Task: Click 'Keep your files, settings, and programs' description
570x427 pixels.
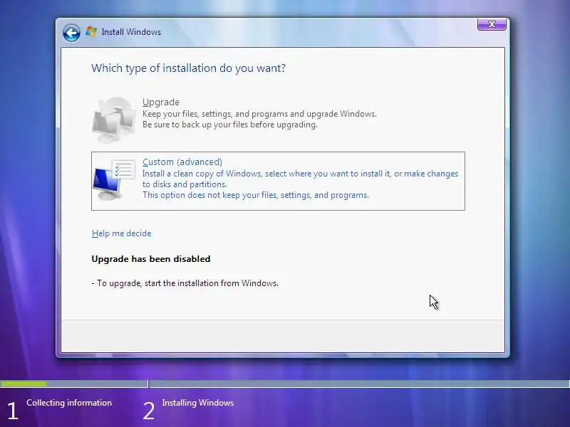Action: [259, 114]
